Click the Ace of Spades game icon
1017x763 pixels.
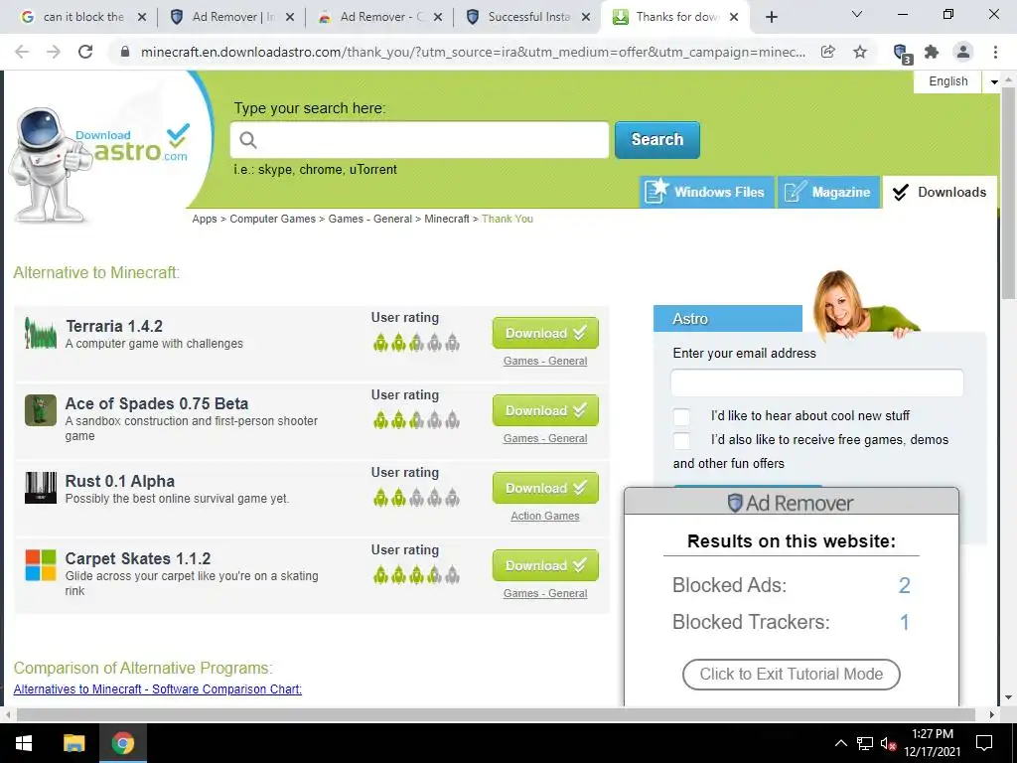tap(40, 410)
